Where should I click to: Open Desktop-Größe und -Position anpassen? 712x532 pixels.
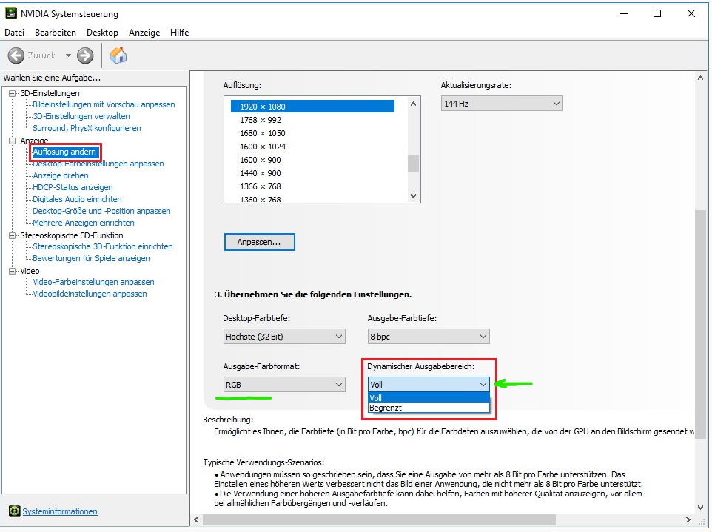pos(101,211)
